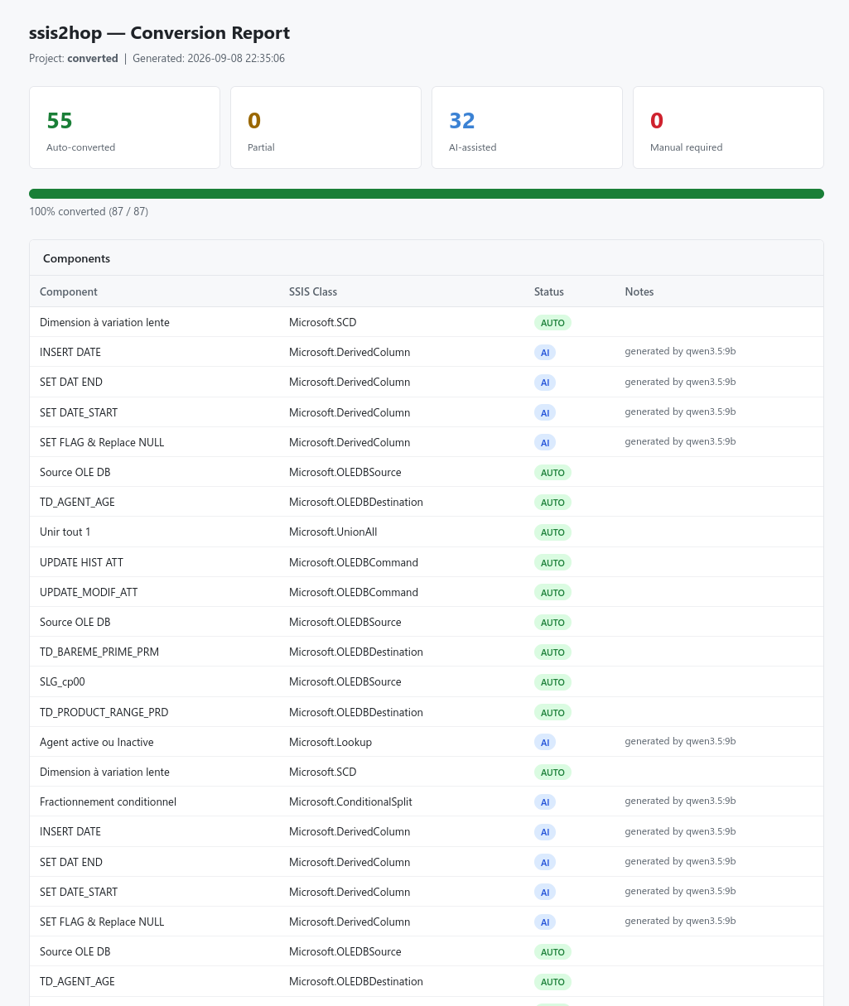This screenshot has height=1006, width=849.
Task: Click AI badge in 'Agent active ou Inactive' row
Action: point(545,743)
